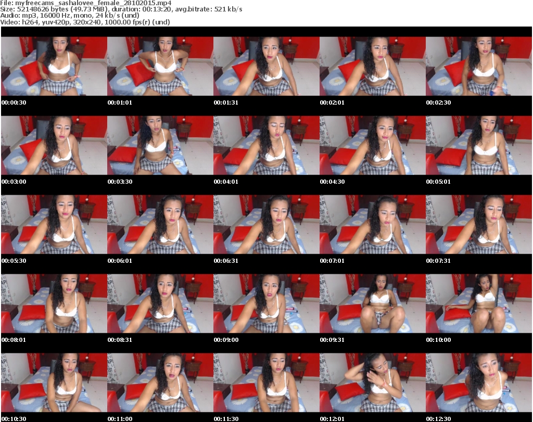Select the timestamp label 00:04:01

click(x=226, y=182)
